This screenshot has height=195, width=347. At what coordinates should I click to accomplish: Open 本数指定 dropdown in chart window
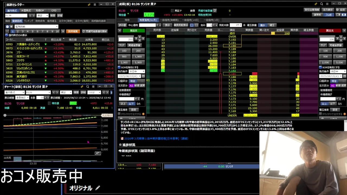22,98
